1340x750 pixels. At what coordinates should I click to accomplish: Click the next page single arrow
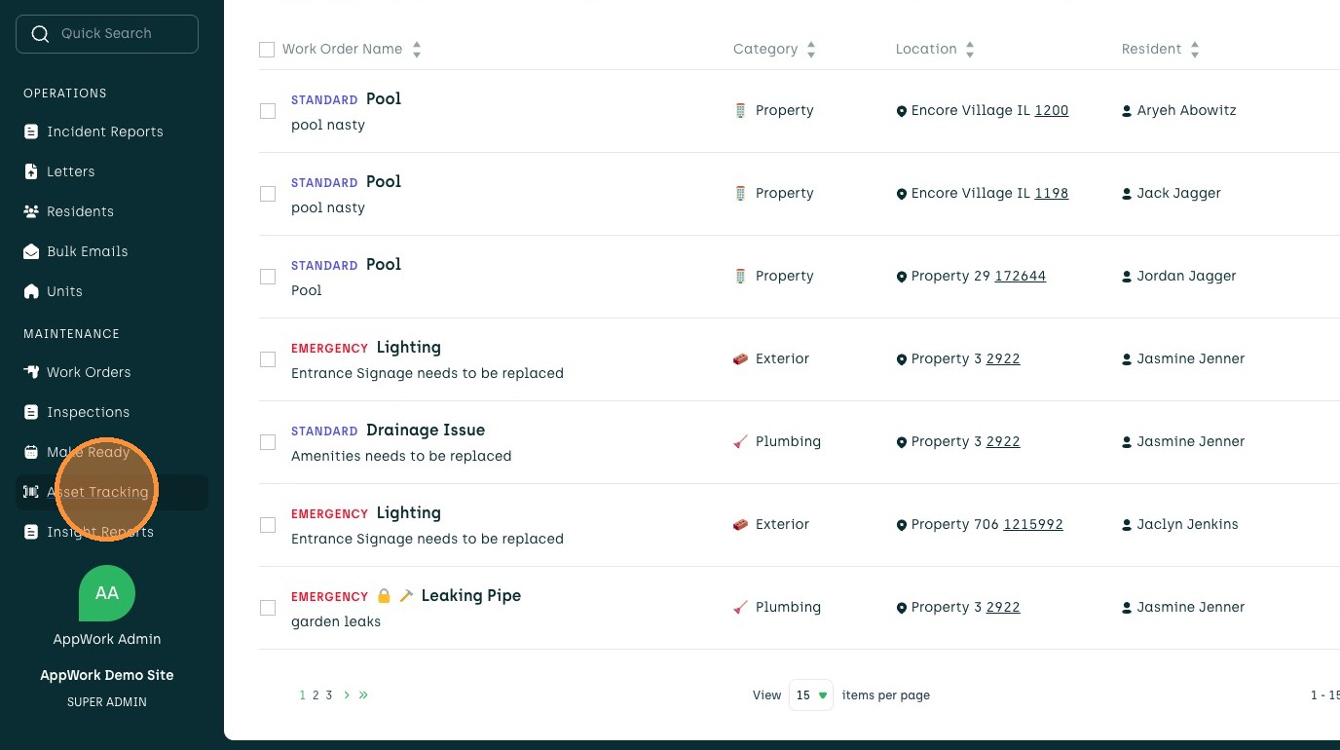tap(347, 695)
